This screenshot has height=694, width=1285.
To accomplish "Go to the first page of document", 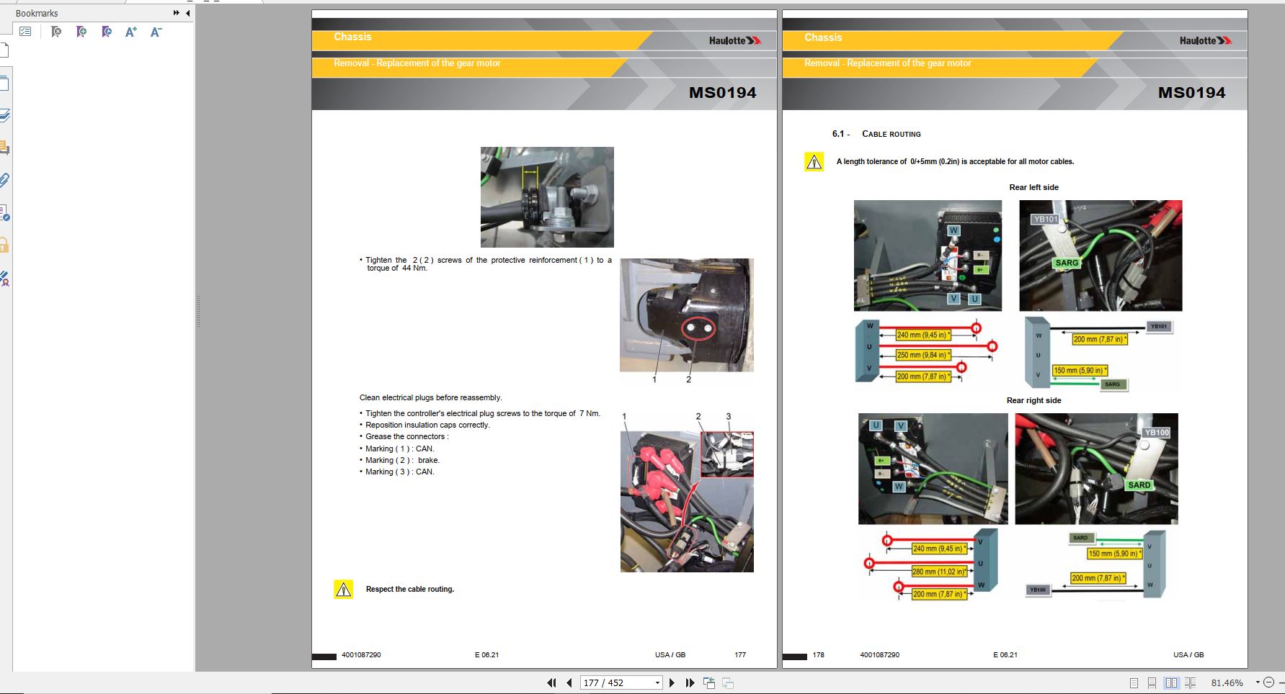I will click(x=551, y=682).
